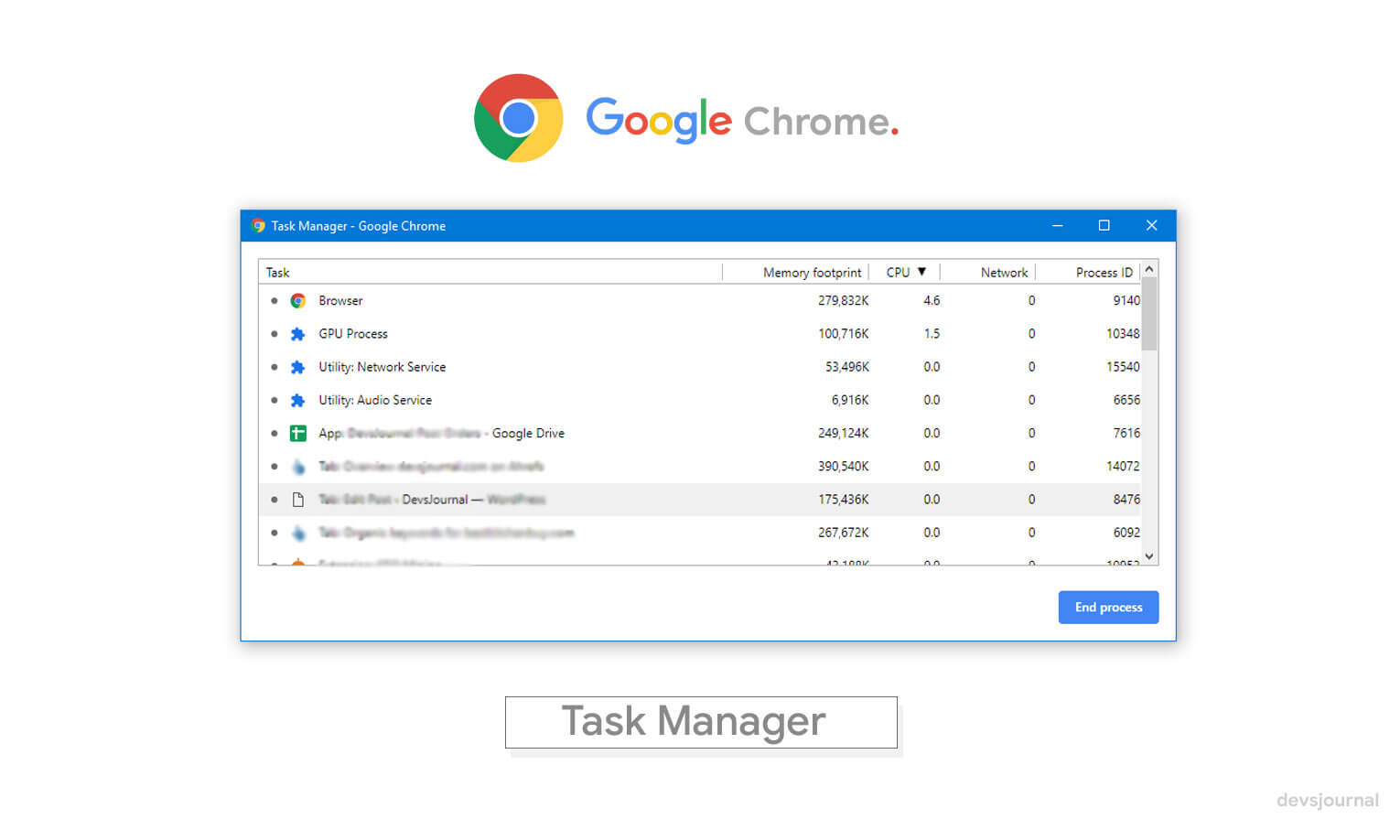
Task: Click memory value 100,716K
Action: [843, 334]
